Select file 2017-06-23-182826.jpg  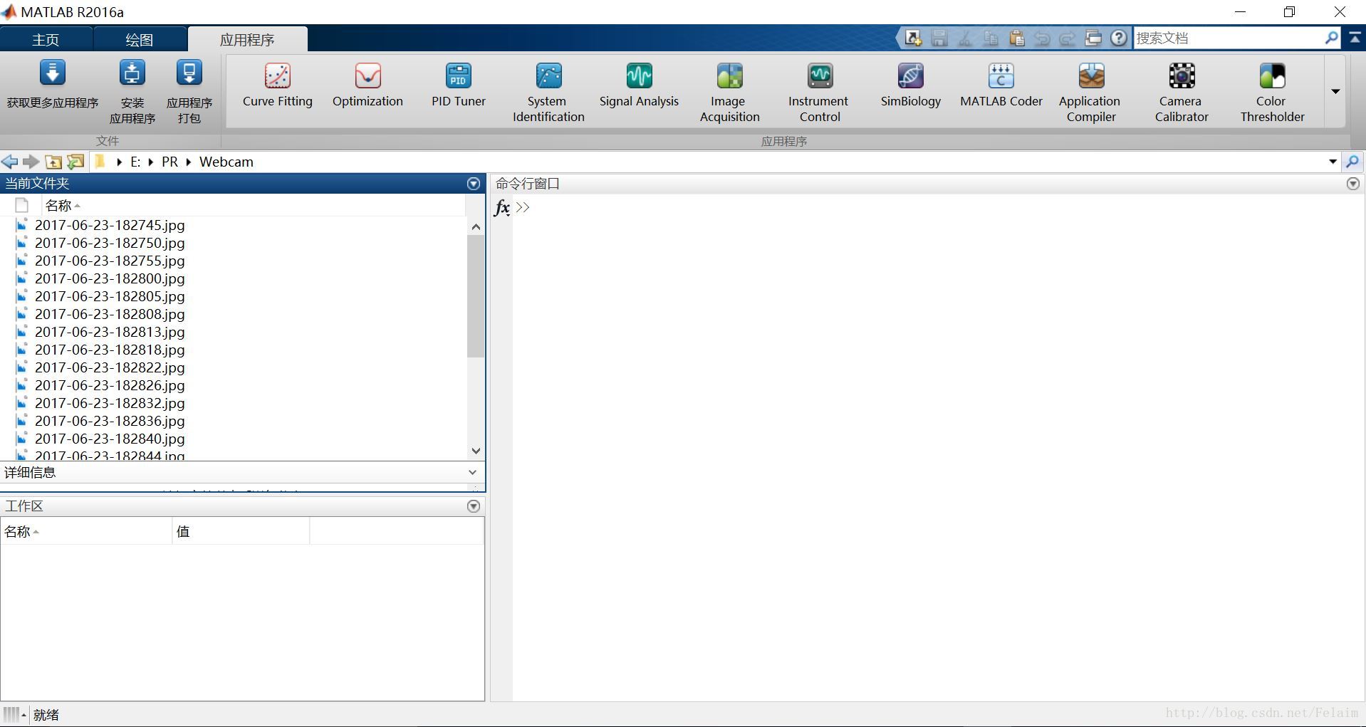110,385
